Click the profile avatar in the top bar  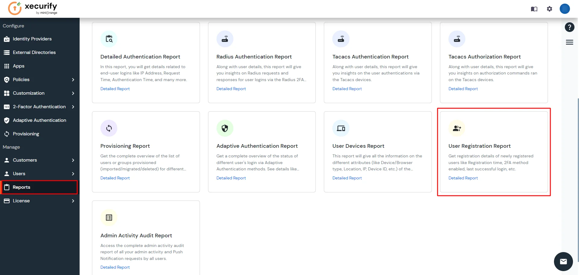click(x=565, y=9)
